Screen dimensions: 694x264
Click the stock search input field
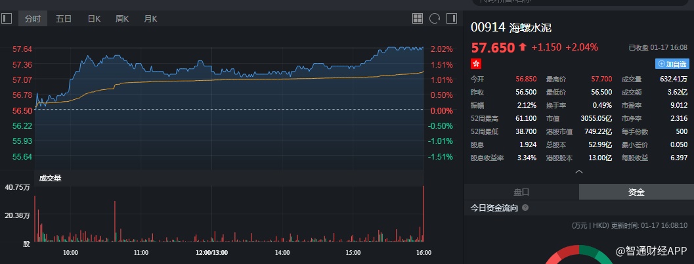point(578,3)
